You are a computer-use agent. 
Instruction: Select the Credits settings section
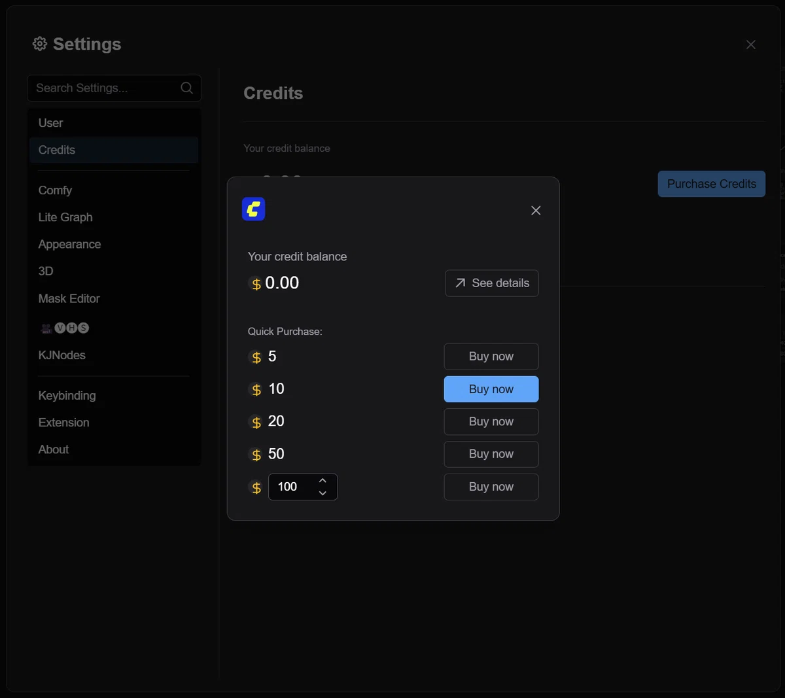[114, 150]
